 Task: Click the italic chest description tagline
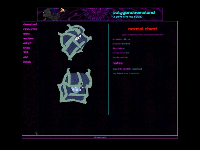(143, 35)
